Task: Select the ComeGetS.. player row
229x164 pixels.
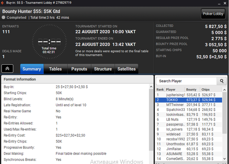Action: tap(189, 159)
